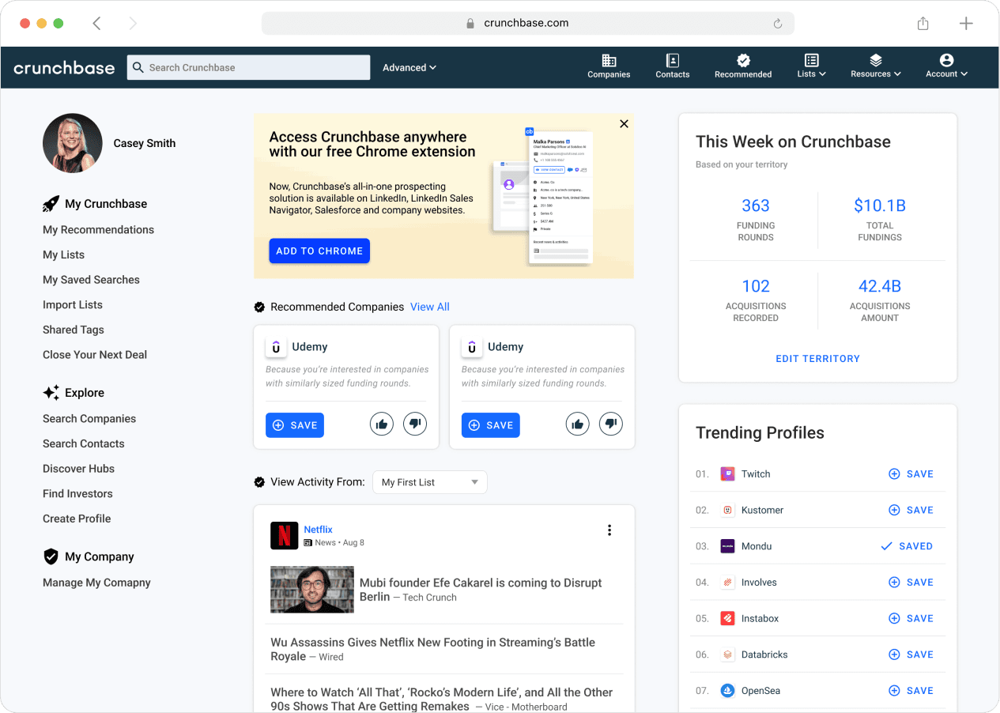Open the Netflix company link

coord(318,530)
